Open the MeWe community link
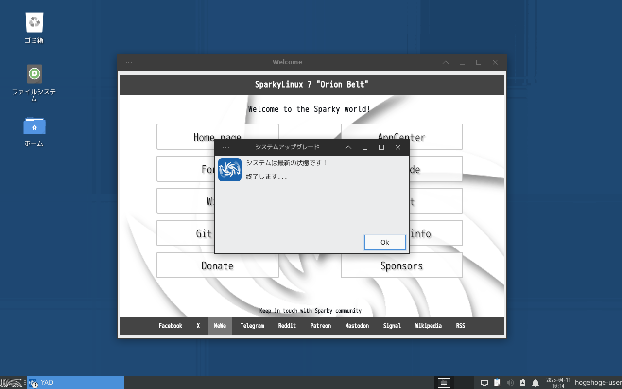This screenshot has height=389, width=622. tap(220, 326)
